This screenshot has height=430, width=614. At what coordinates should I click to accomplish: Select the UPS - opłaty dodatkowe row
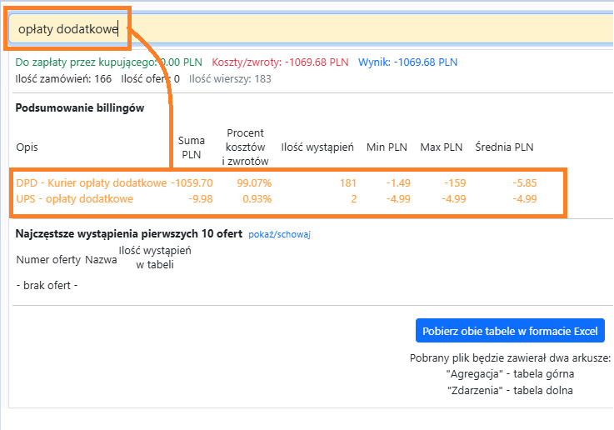(74, 198)
